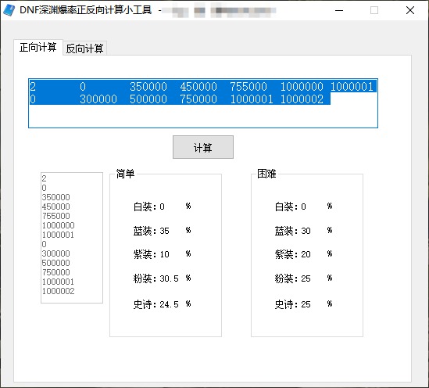Close the DNF calculator window
Screen dimensions: 429x388
point(409,10)
